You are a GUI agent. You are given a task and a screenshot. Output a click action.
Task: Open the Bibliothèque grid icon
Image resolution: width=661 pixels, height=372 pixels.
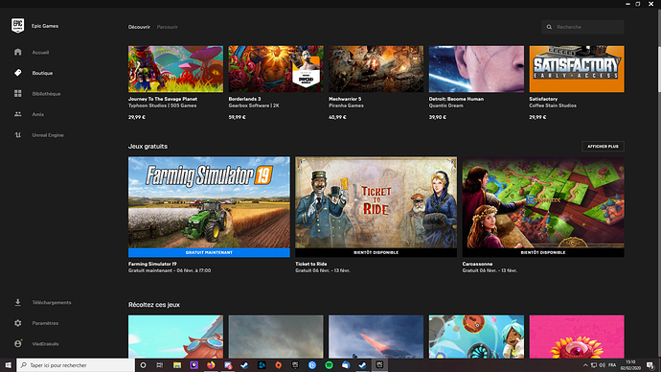click(x=17, y=93)
